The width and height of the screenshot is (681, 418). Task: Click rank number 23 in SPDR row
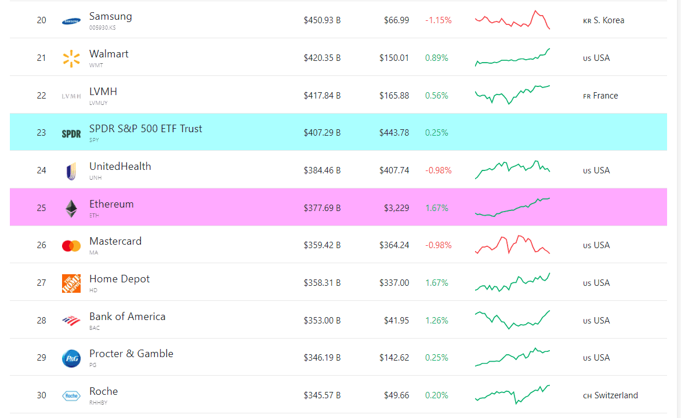click(x=41, y=133)
